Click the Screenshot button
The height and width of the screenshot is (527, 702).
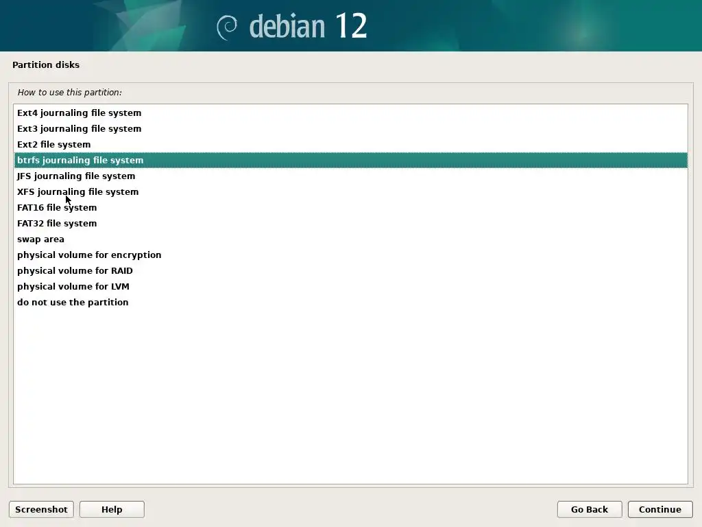pyautogui.click(x=41, y=510)
